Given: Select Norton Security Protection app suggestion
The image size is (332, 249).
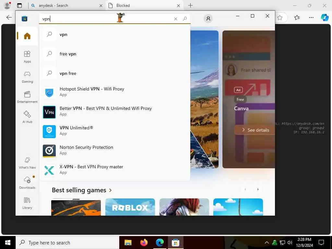Looking at the screenshot, I should pos(115,151).
